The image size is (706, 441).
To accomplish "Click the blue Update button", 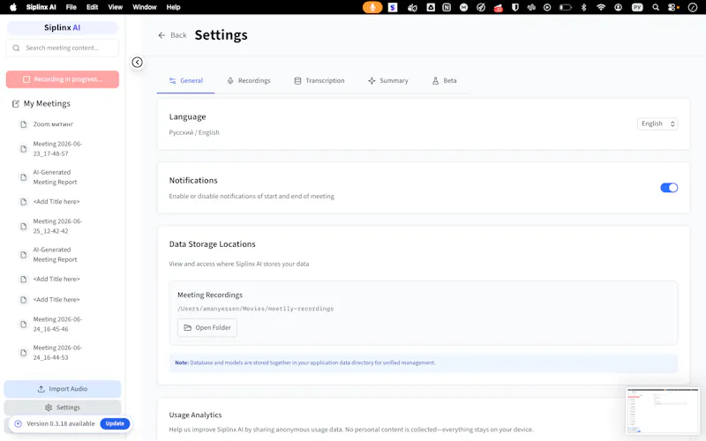I will (x=115, y=423).
